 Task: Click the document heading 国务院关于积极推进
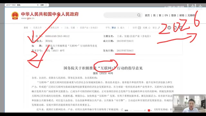pyautogui.click(x=103, y=68)
